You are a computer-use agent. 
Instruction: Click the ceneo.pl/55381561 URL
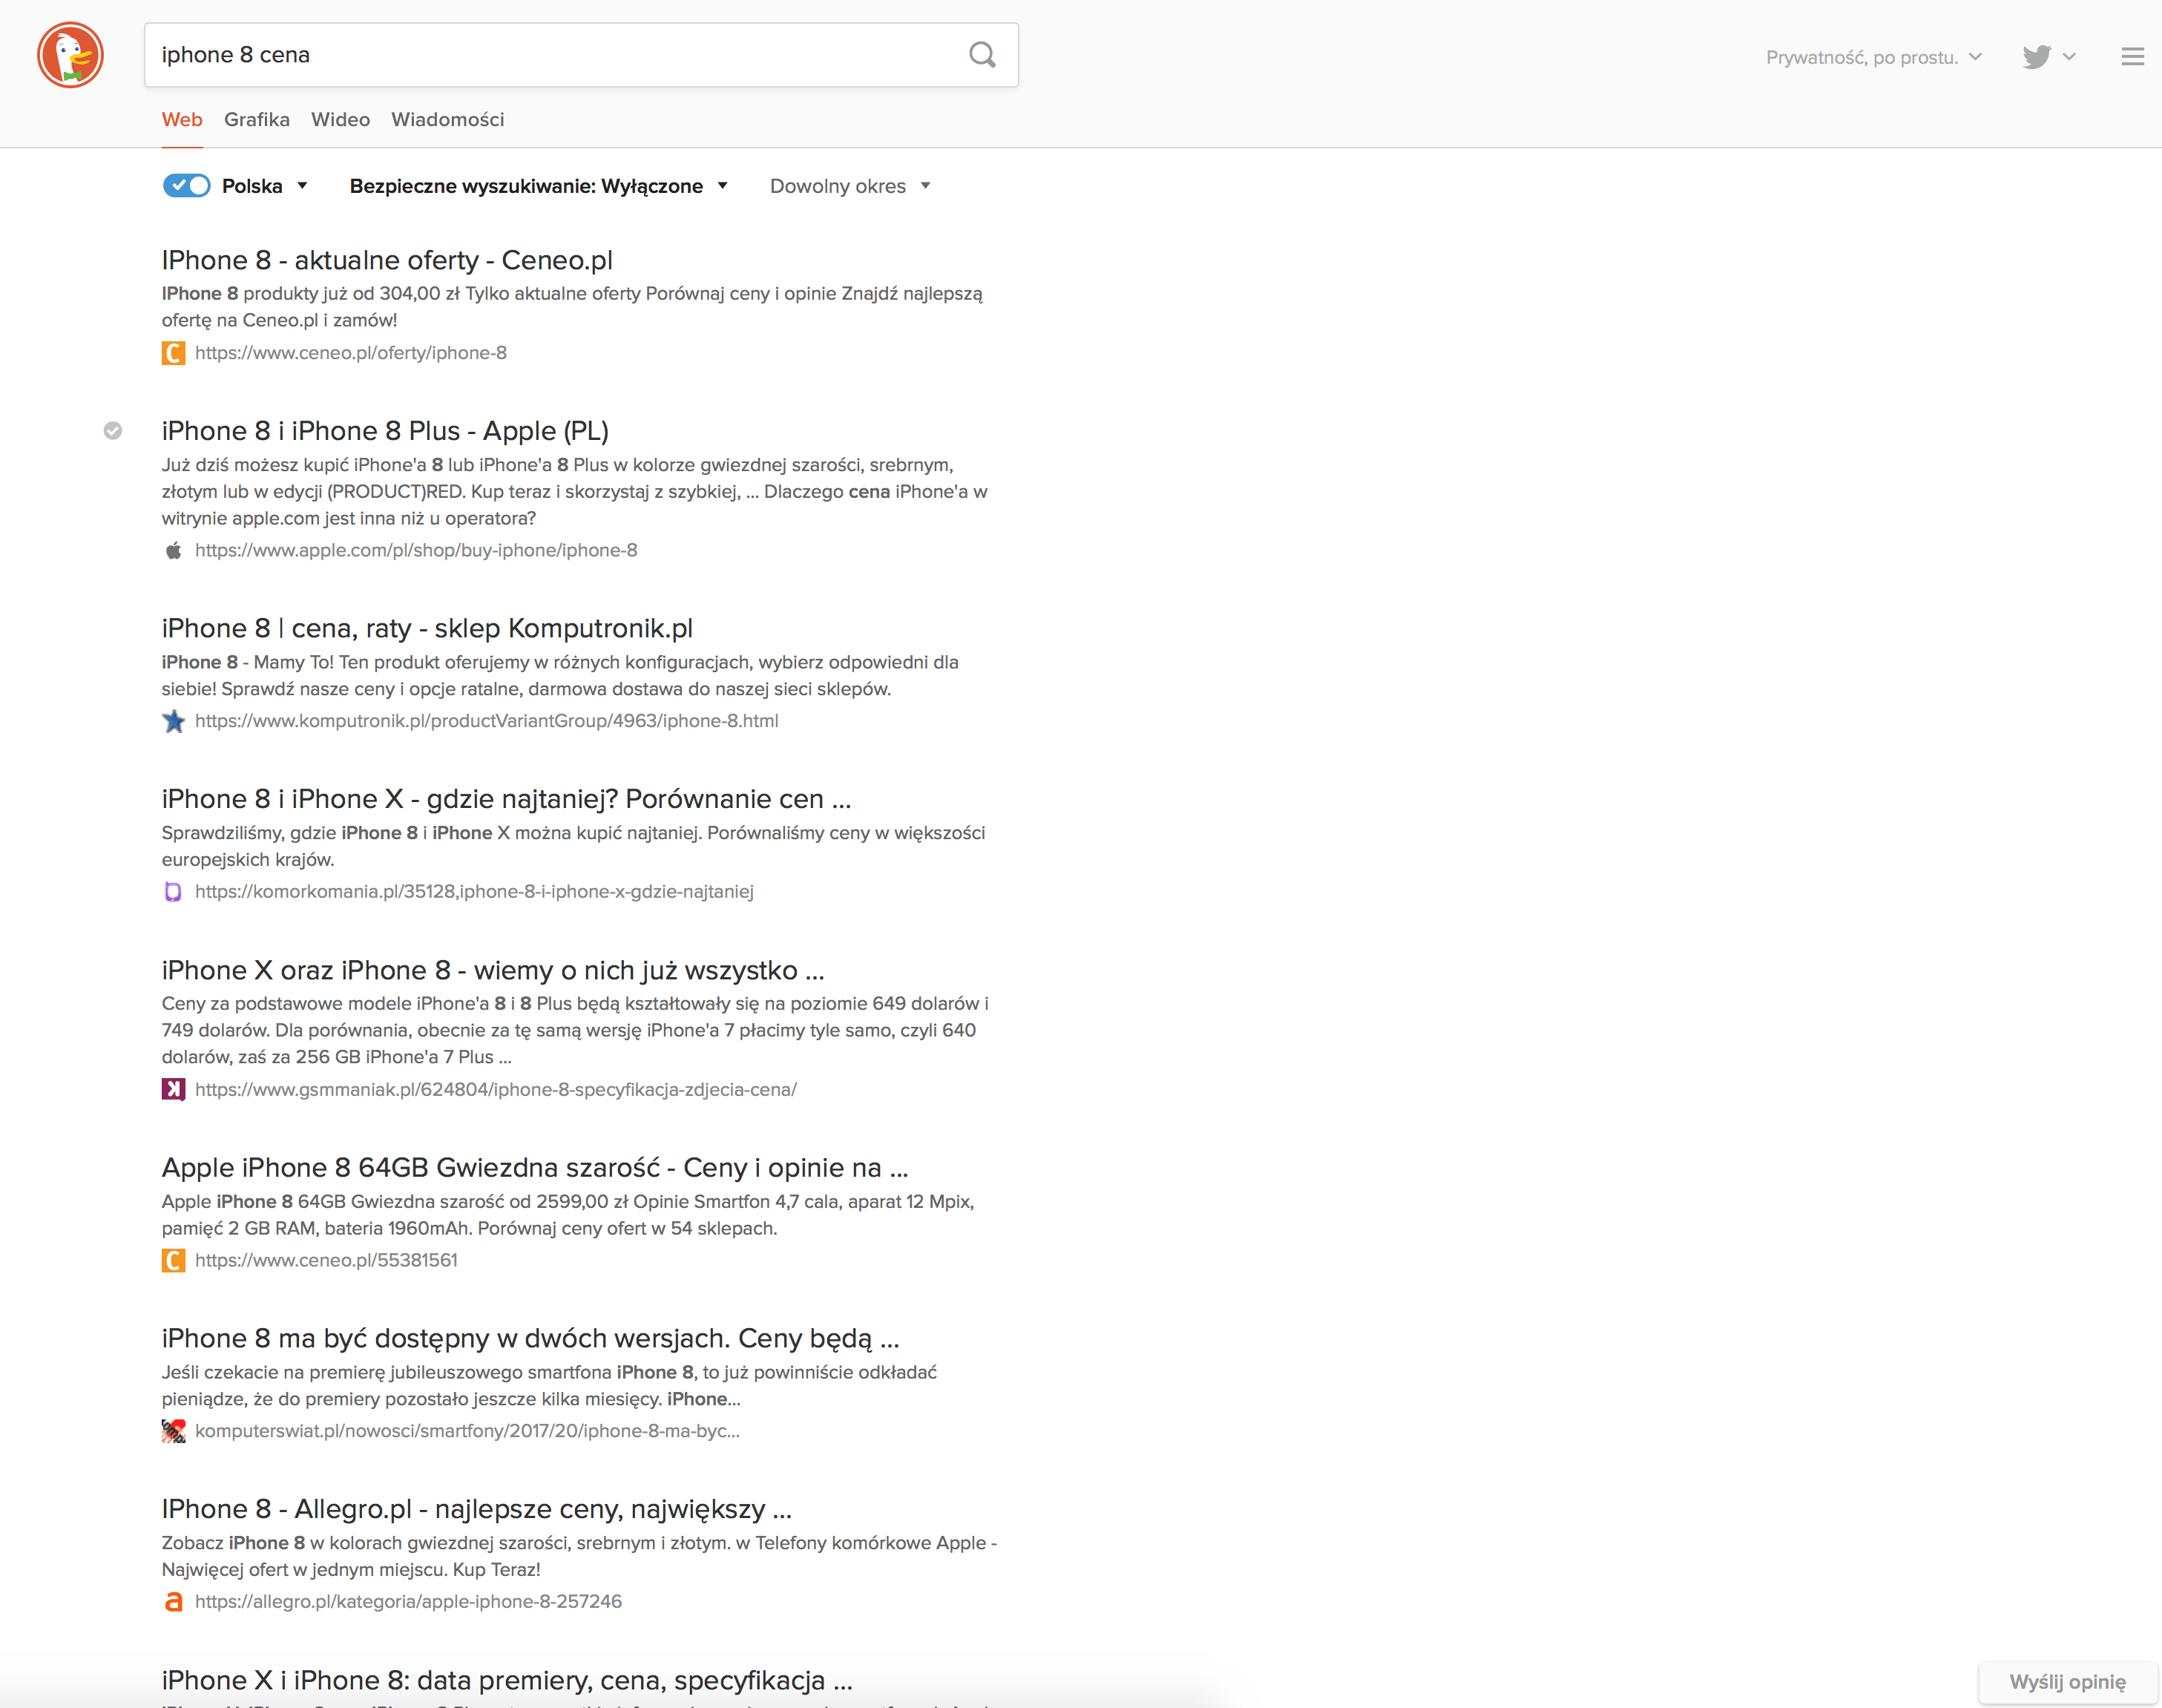pos(326,1261)
